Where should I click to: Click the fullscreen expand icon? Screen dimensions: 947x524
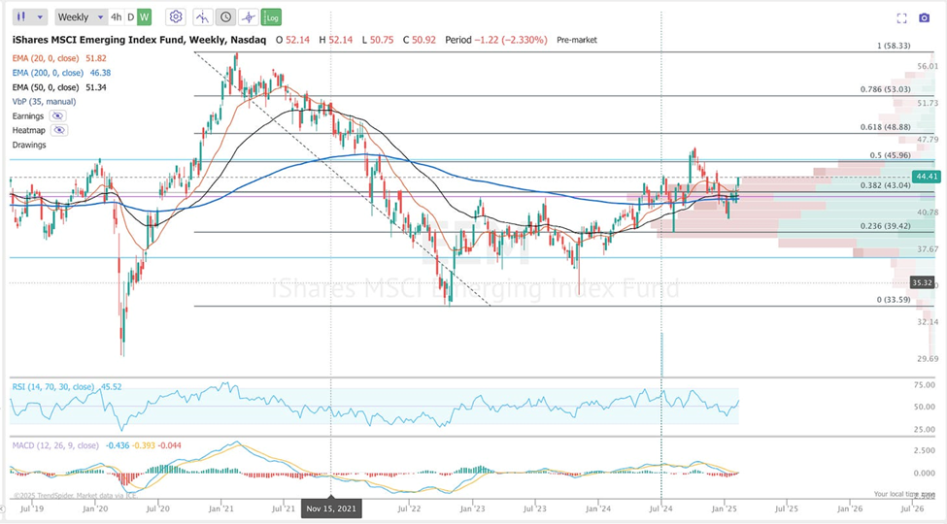[x=901, y=18]
